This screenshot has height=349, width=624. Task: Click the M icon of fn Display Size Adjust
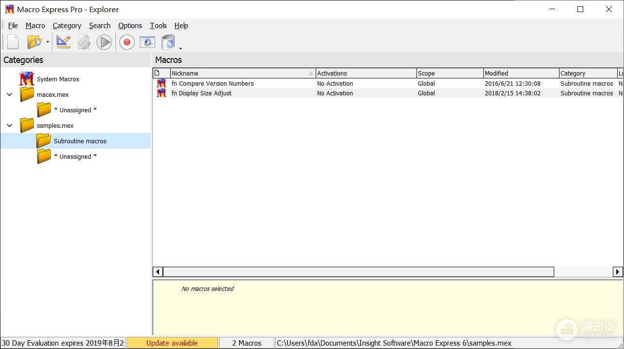point(161,93)
